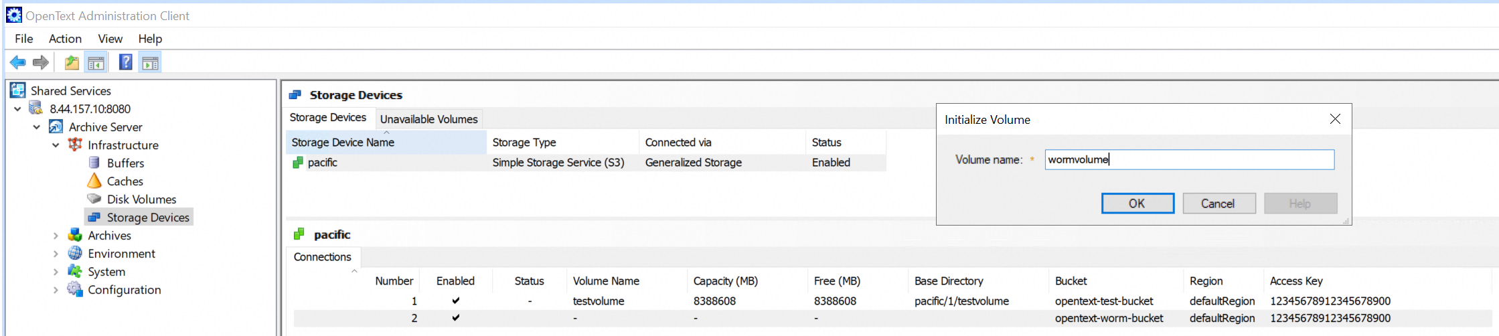Click the OpenText Administration Client title icon
This screenshot has height=336, width=1499.
13,15
